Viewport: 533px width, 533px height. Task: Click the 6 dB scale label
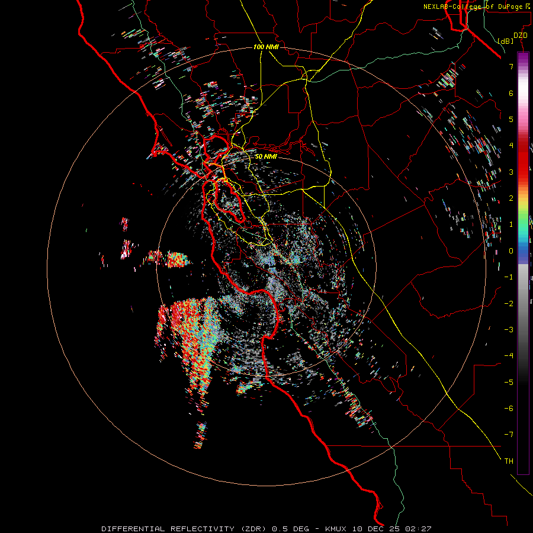click(x=511, y=93)
